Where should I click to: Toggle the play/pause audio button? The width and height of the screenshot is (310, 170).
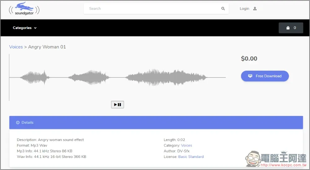coord(117,105)
